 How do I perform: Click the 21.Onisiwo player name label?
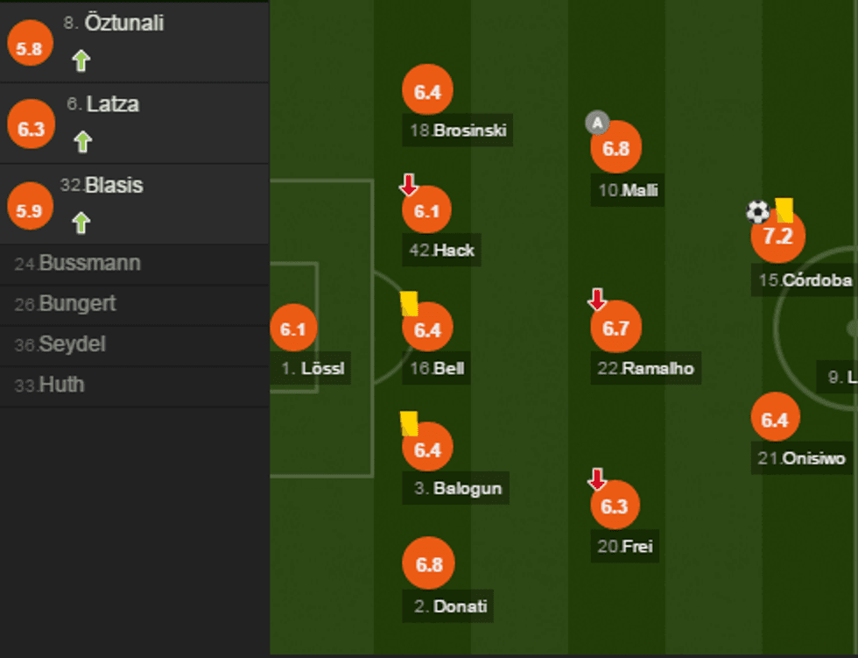(x=802, y=458)
